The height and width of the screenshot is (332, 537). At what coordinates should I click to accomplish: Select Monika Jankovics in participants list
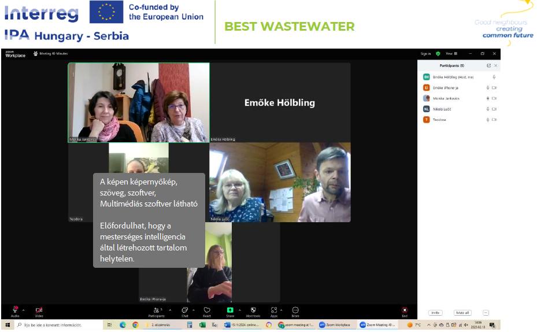pyautogui.click(x=459, y=98)
